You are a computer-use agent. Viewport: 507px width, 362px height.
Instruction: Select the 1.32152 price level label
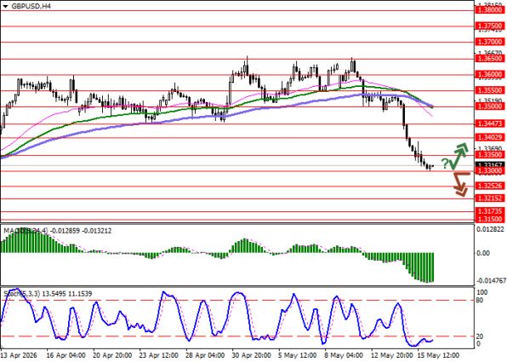[490, 198]
